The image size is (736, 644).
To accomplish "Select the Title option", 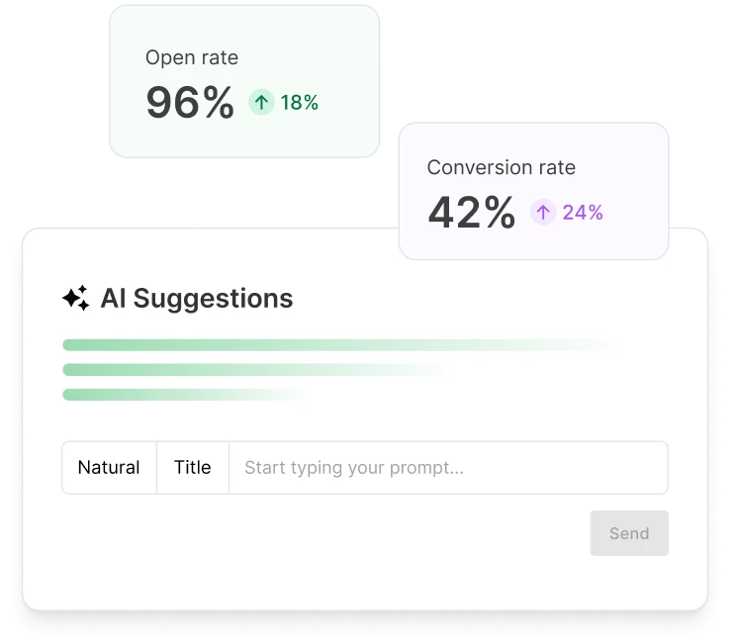I will click(193, 468).
